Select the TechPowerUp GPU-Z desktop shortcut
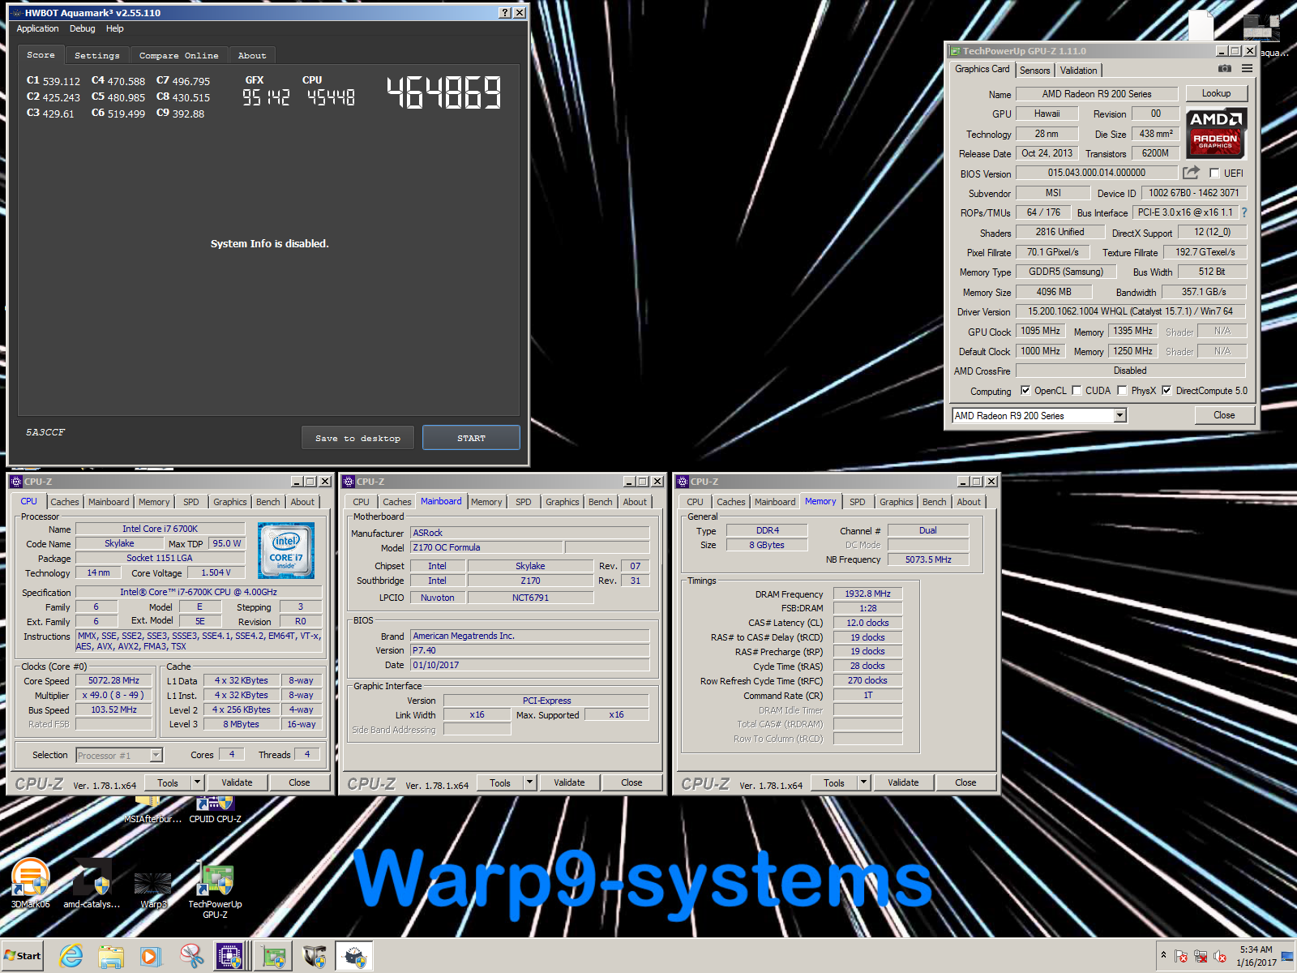 pyautogui.click(x=215, y=890)
